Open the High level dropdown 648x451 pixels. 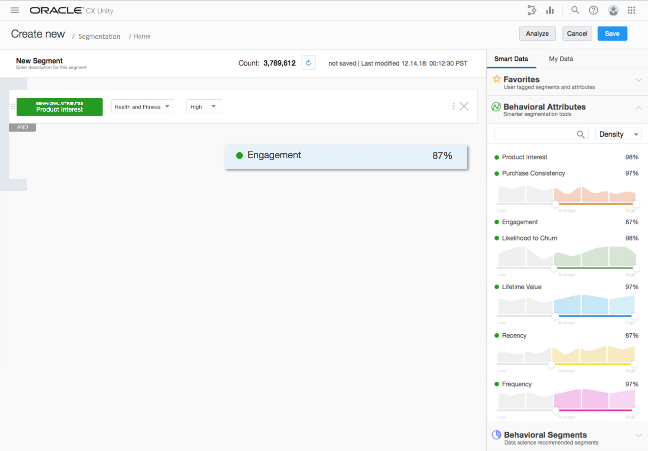coord(204,106)
